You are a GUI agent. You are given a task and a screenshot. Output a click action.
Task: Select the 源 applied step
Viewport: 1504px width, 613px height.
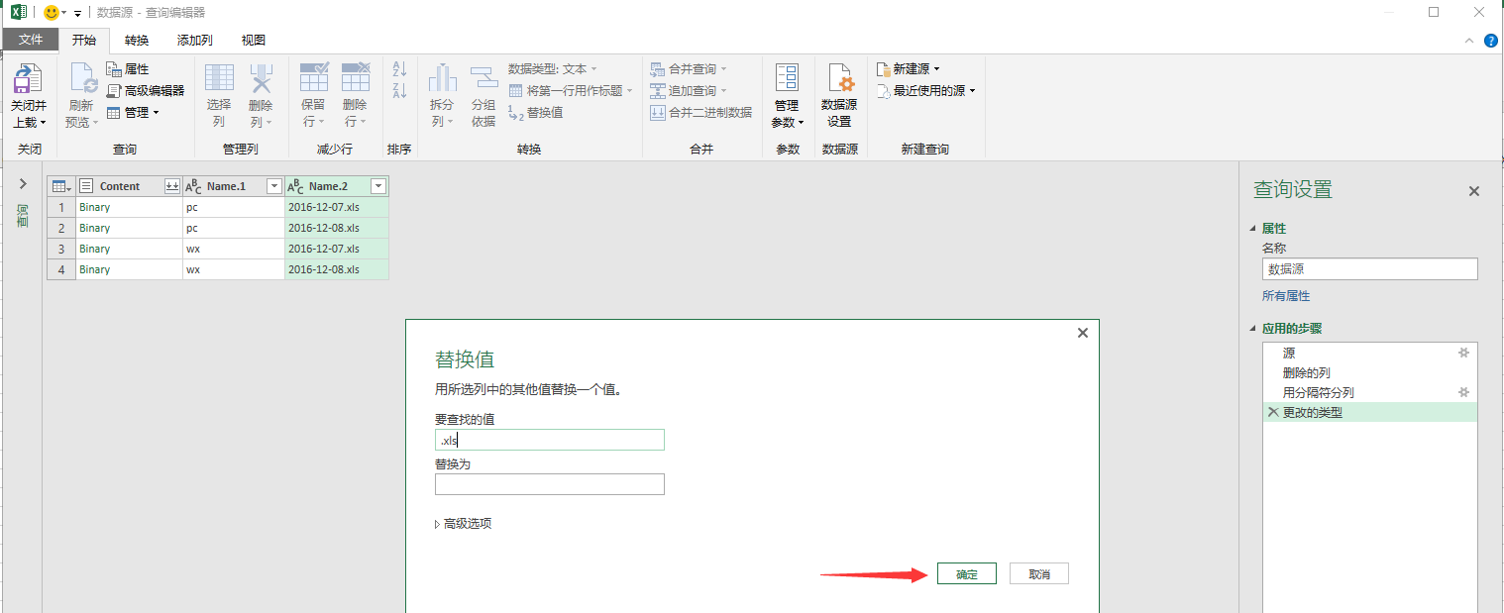(1370, 353)
